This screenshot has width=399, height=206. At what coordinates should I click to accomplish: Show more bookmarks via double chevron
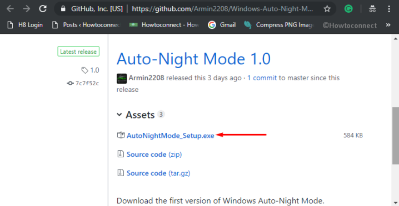tap(388, 25)
